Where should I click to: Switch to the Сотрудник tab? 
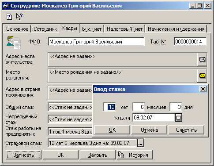click(45, 29)
